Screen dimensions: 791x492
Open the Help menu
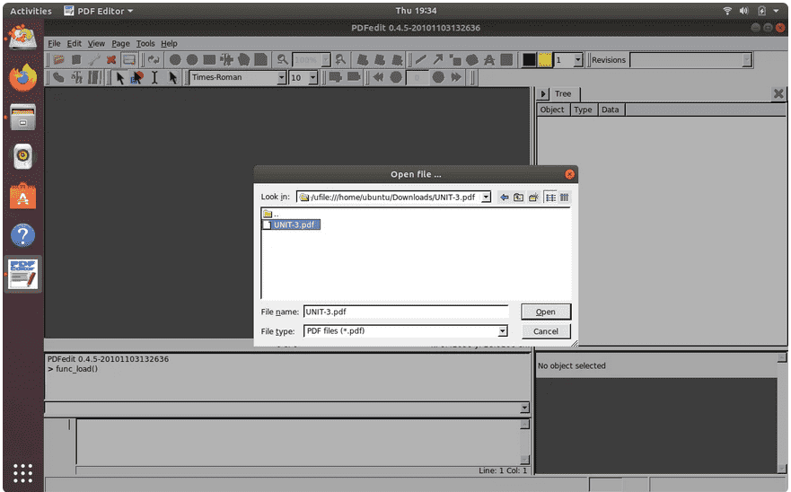169,43
